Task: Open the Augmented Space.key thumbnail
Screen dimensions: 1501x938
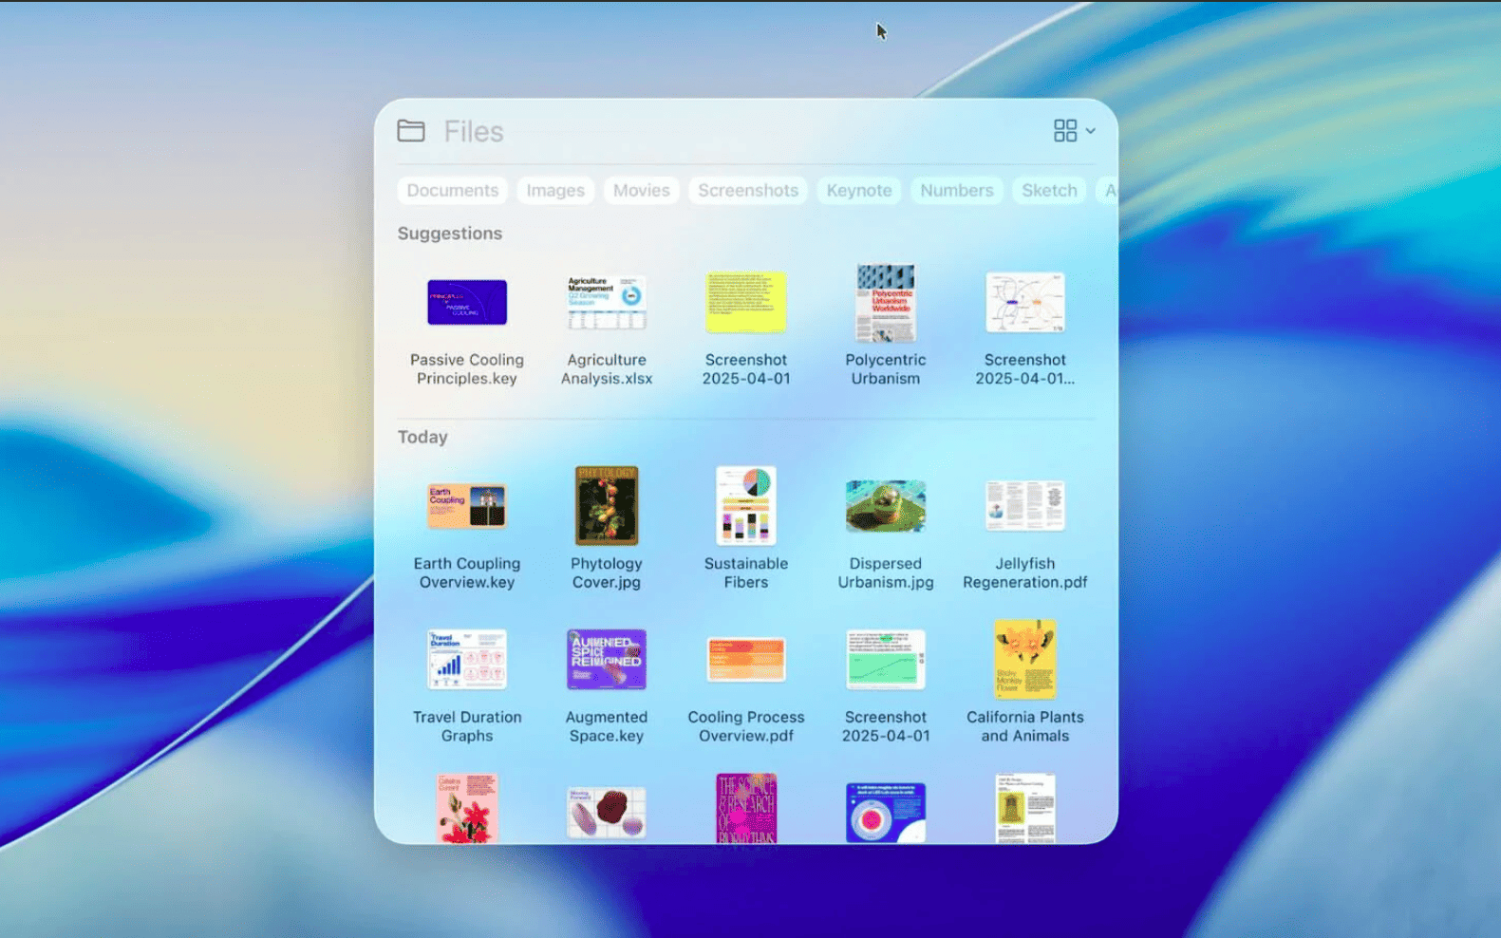Action: click(607, 659)
